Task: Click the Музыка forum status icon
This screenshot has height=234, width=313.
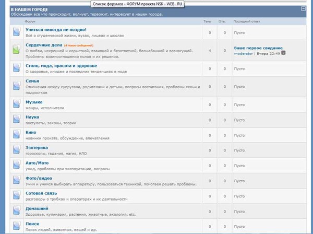Action: pyautogui.click(x=17, y=104)
